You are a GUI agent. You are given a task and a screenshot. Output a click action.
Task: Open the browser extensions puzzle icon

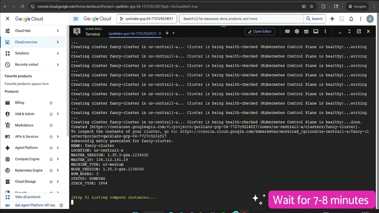pos(323,7)
